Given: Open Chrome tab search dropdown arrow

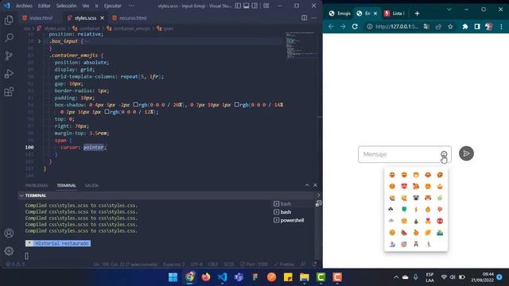Looking at the screenshot, I should pos(449,10).
